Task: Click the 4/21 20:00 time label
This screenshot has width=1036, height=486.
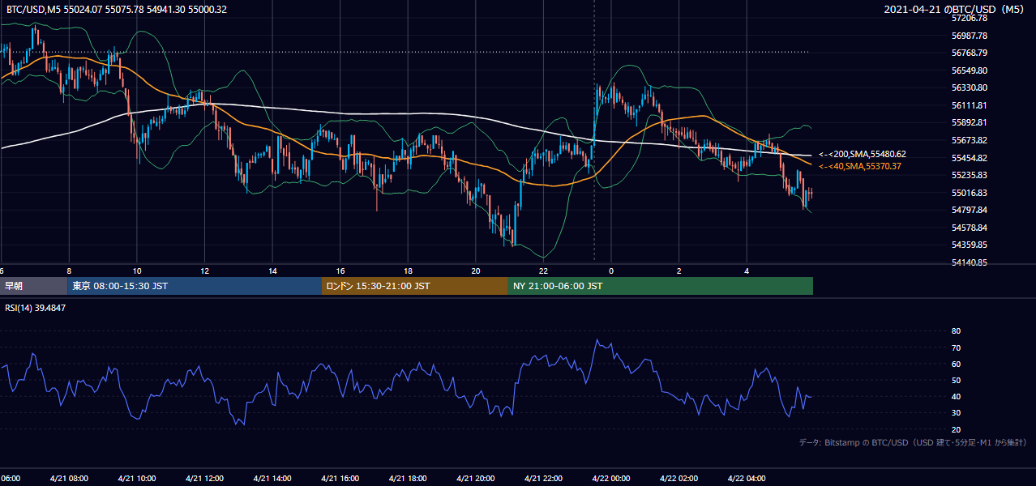Action: coord(475,479)
